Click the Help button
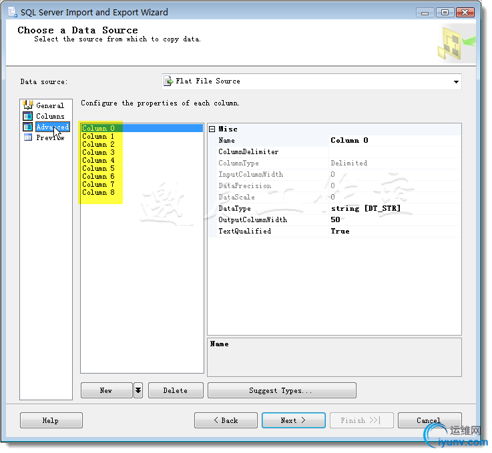The image size is (492, 453). click(51, 420)
